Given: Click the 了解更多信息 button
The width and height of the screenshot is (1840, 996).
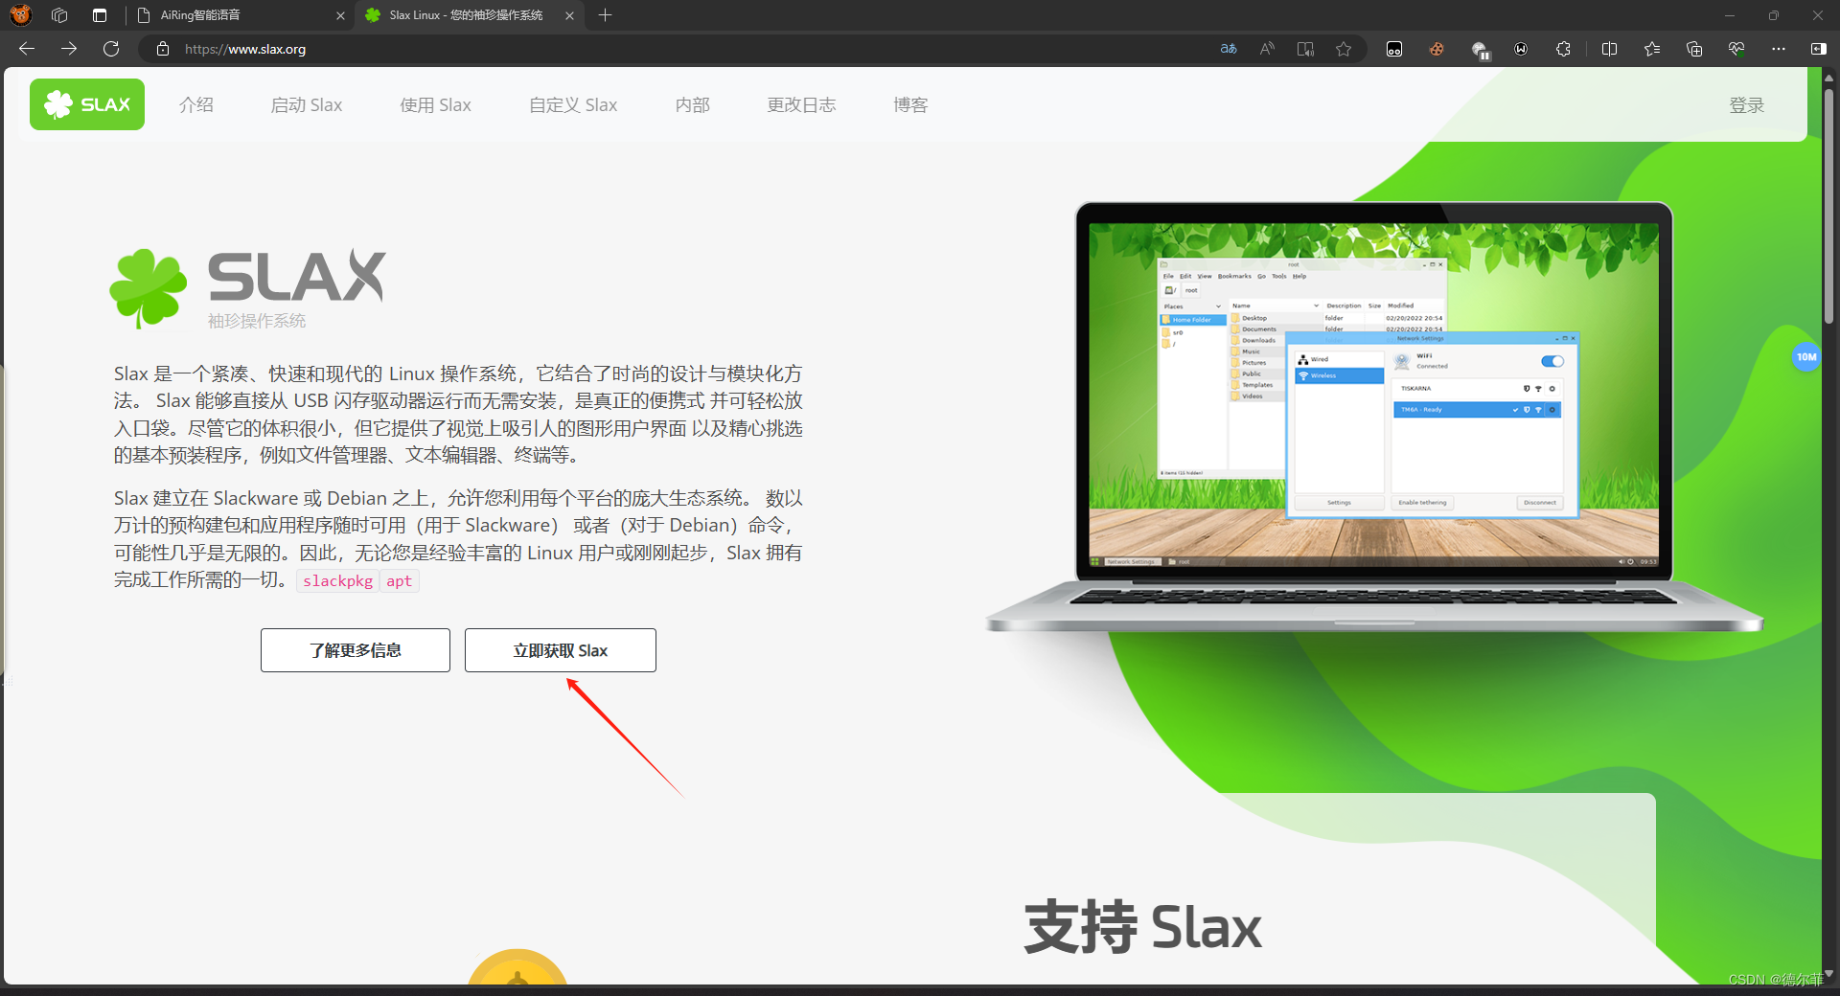Looking at the screenshot, I should pos(356,650).
